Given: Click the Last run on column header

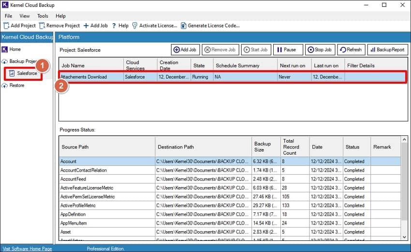Looking at the screenshot, I should [x=328, y=66].
